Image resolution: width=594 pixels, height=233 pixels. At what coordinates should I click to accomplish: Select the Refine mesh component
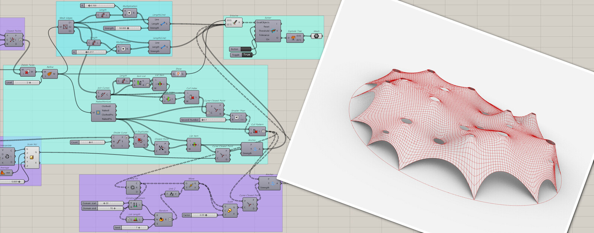(x=50, y=74)
